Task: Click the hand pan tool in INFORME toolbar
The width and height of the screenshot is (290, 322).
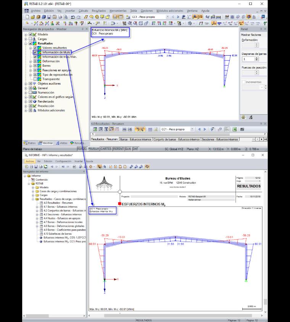Action: point(99,167)
